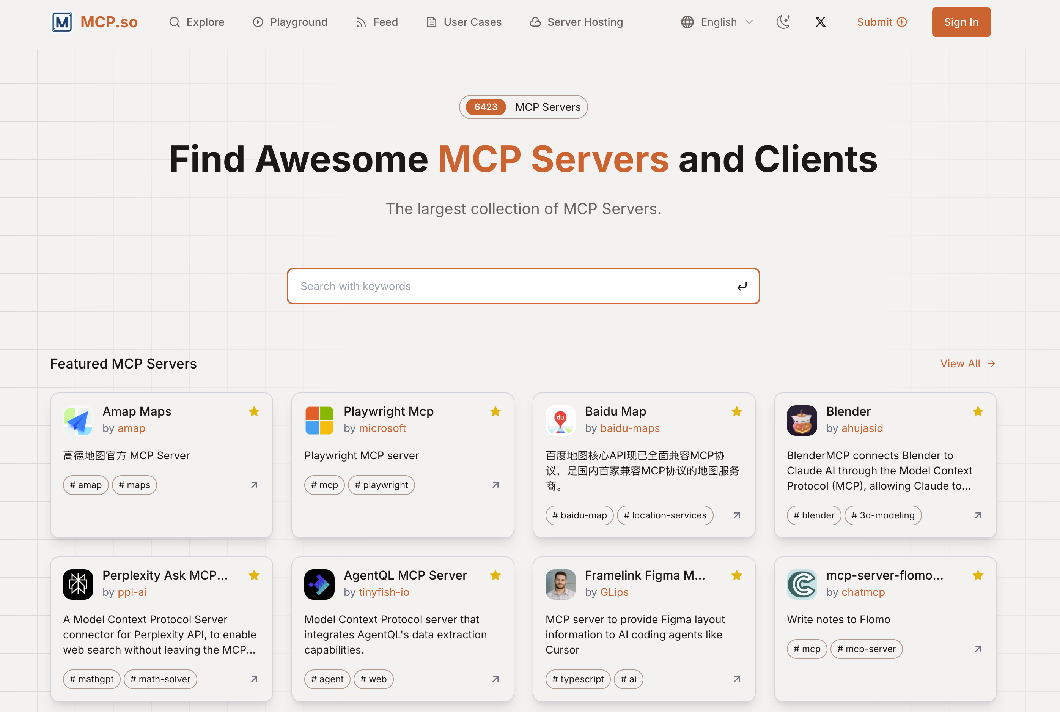Click the star on Amap Maps card
Image resolution: width=1060 pixels, height=712 pixels.
(x=254, y=411)
